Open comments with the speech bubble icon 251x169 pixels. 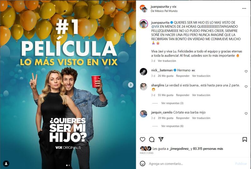point(152,140)
